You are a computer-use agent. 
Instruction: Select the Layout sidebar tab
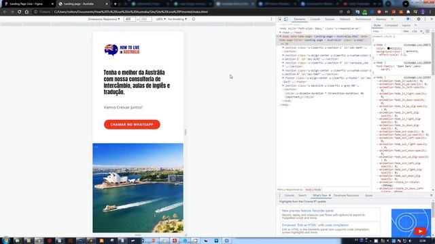pyautogui.click(x=406, y=25)
